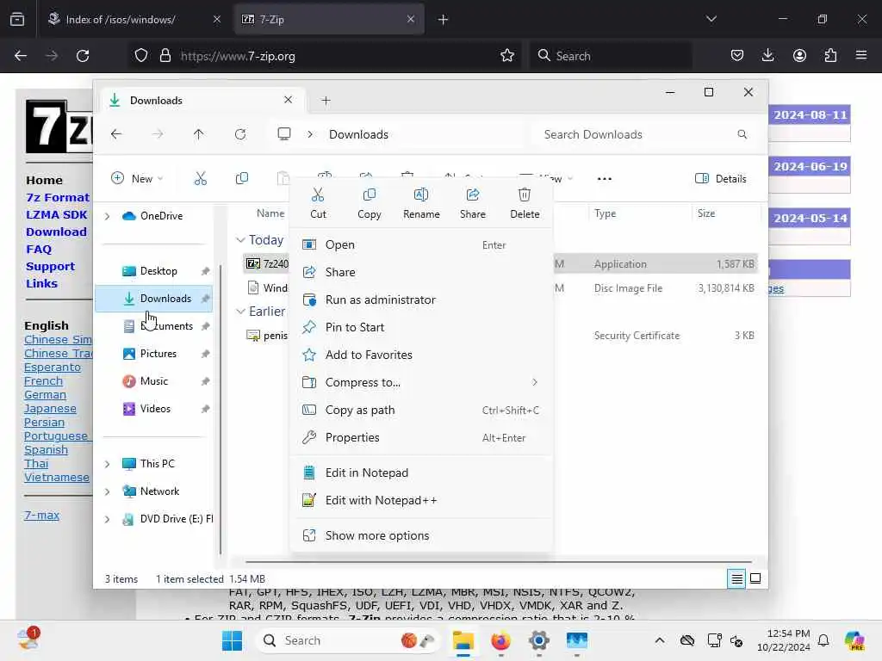The image size is (882, 661).
Task: Open Firefox tab overview icon
Action: point(17,19)
